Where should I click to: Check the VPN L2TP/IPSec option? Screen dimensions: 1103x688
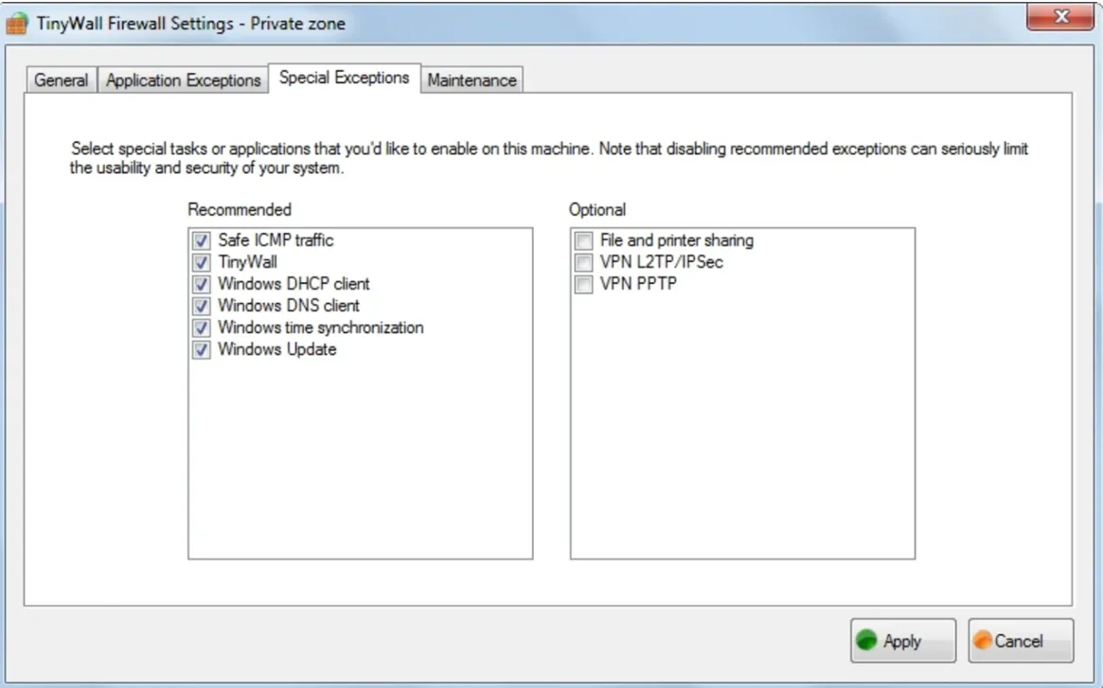[584, 262]
